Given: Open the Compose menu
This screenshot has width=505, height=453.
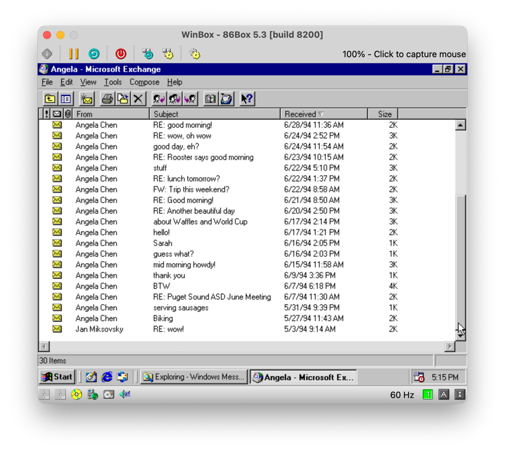Looking at the screenshot, I should coord(144,82).
